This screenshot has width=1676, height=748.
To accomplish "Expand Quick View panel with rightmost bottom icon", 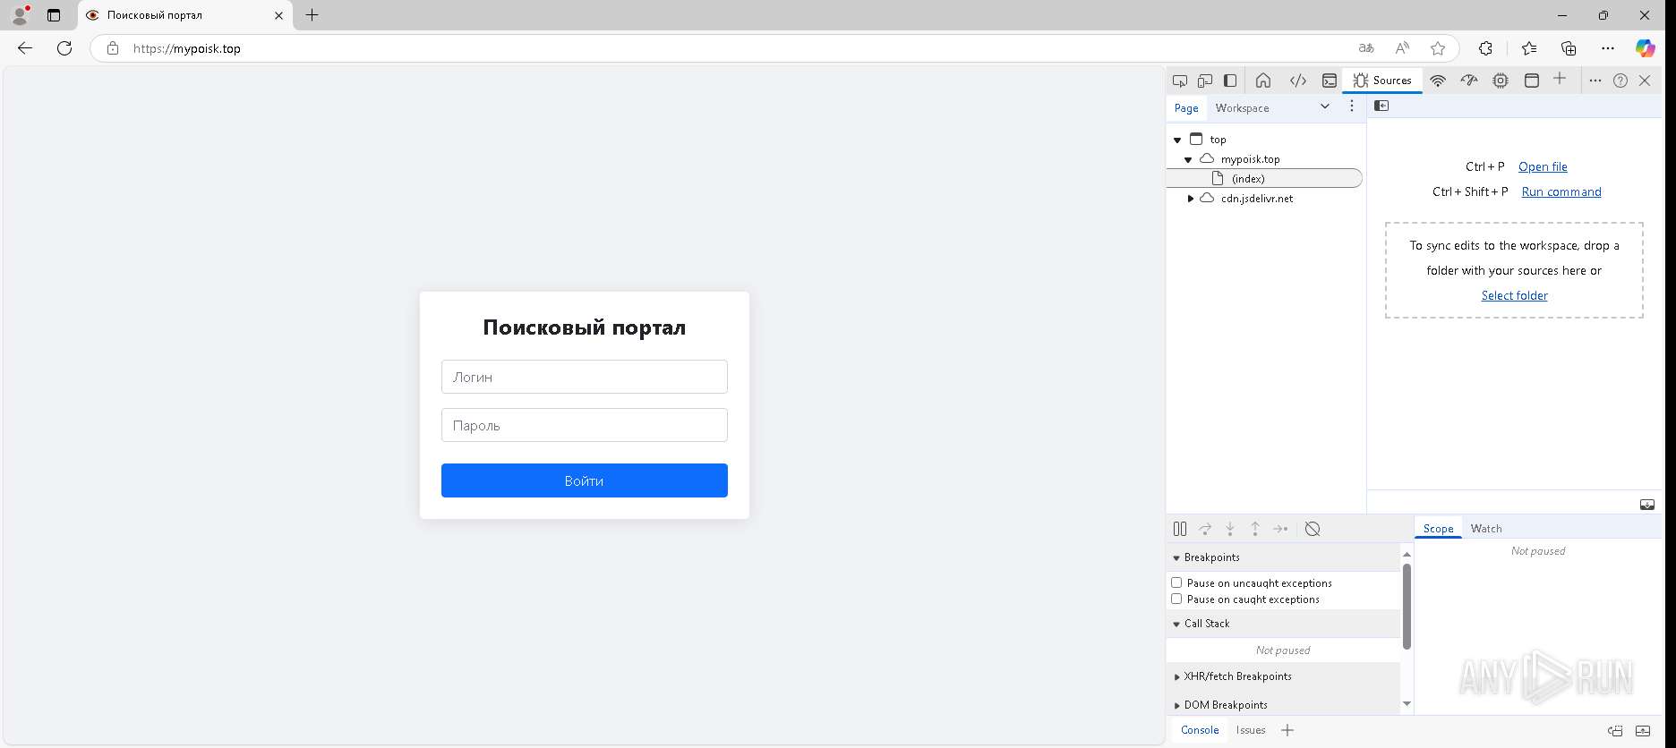I will point(1643,731).
